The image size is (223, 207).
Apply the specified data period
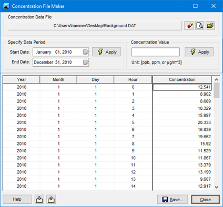pos(107,52)
